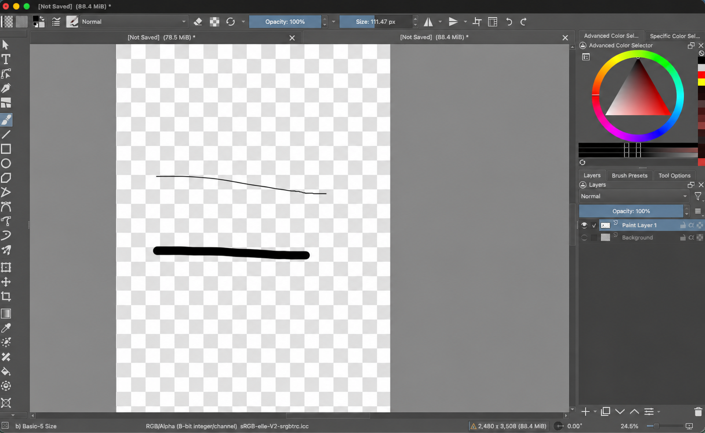
Task: Duplicate the current layer
Action: coord(606,412)
